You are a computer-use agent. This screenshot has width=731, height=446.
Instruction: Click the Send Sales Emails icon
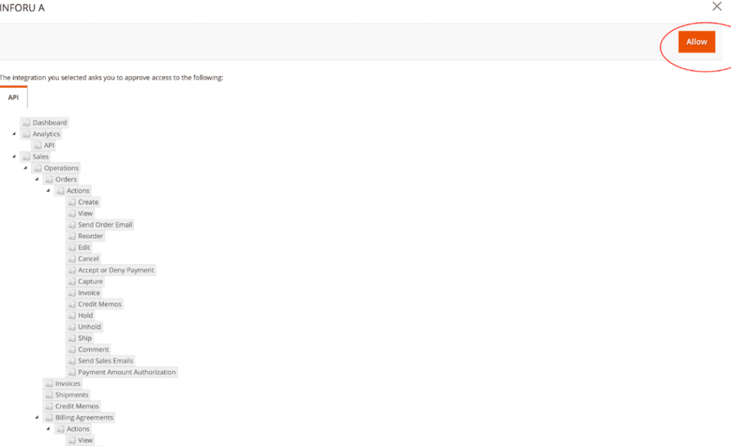pyautogui.click(x=72, y=360)
